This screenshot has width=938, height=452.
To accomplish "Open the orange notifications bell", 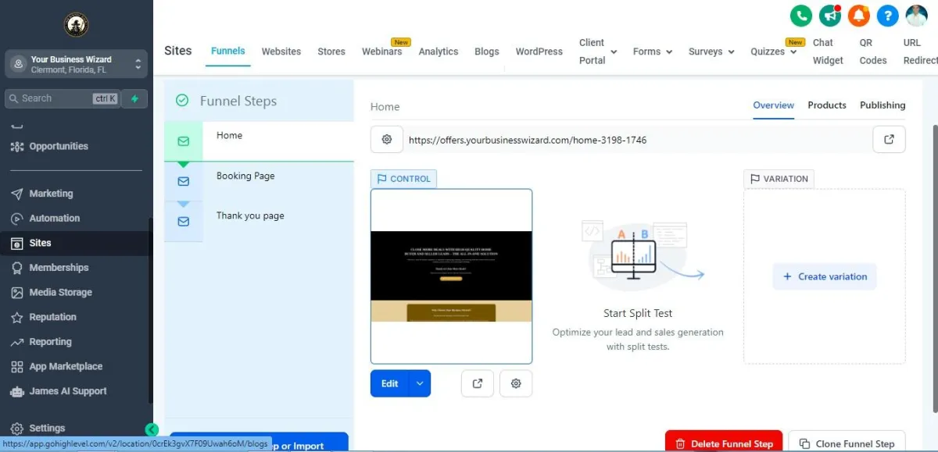I will [859, 15].
